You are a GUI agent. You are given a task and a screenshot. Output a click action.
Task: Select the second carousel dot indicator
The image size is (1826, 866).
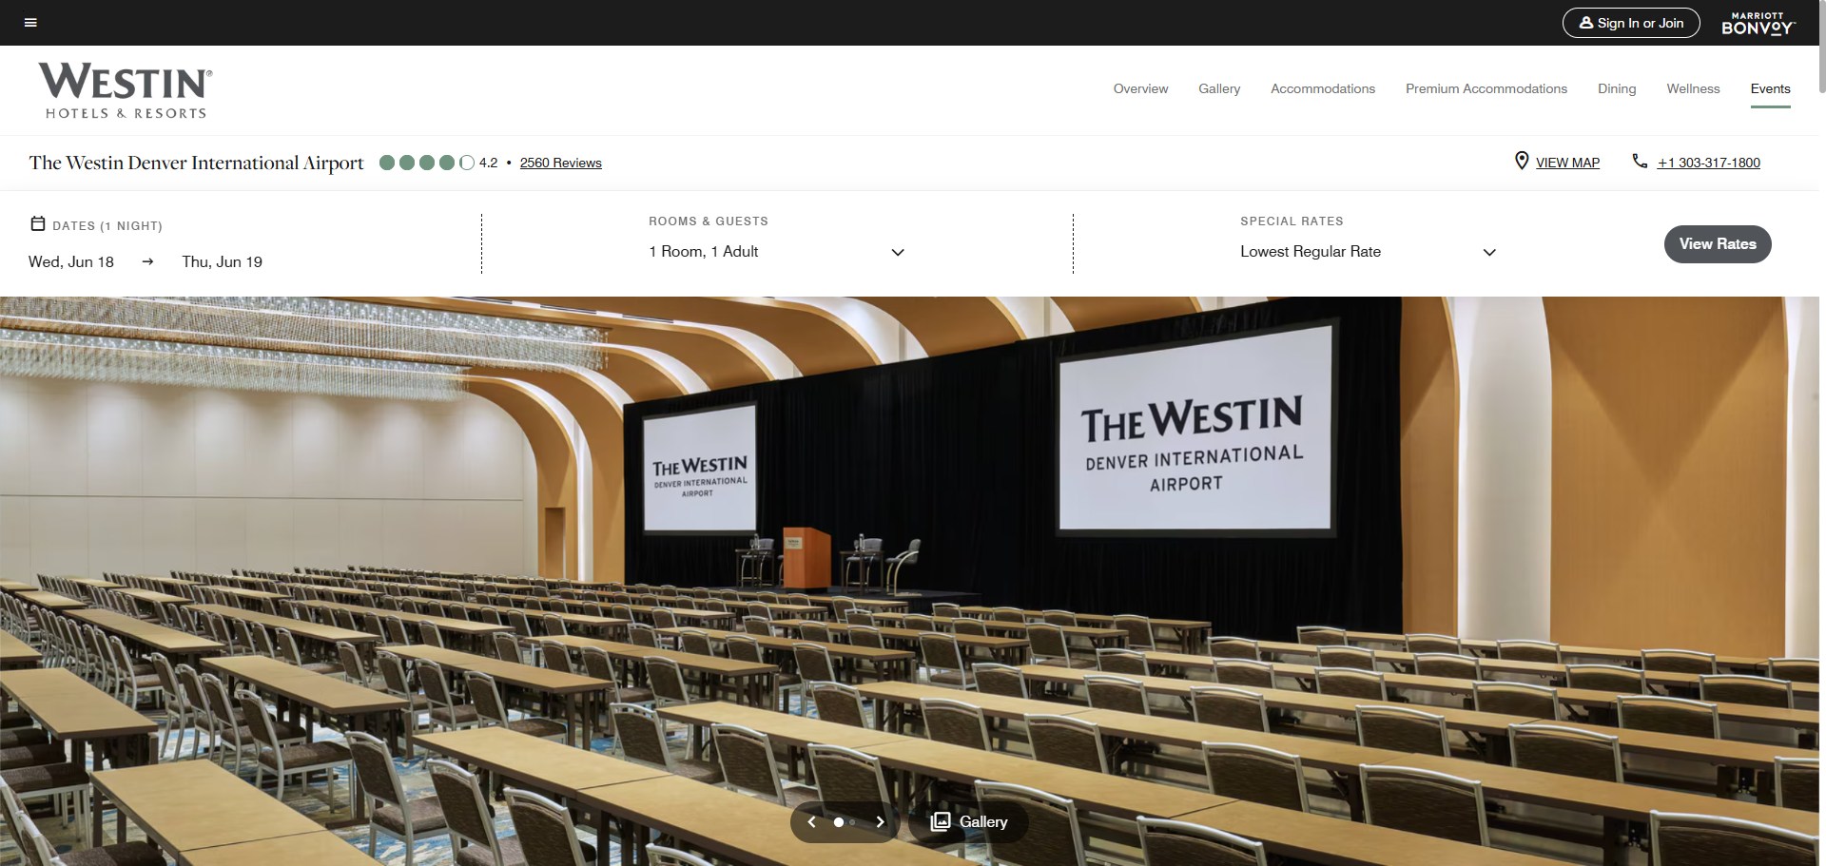click(x=853, y=822)
